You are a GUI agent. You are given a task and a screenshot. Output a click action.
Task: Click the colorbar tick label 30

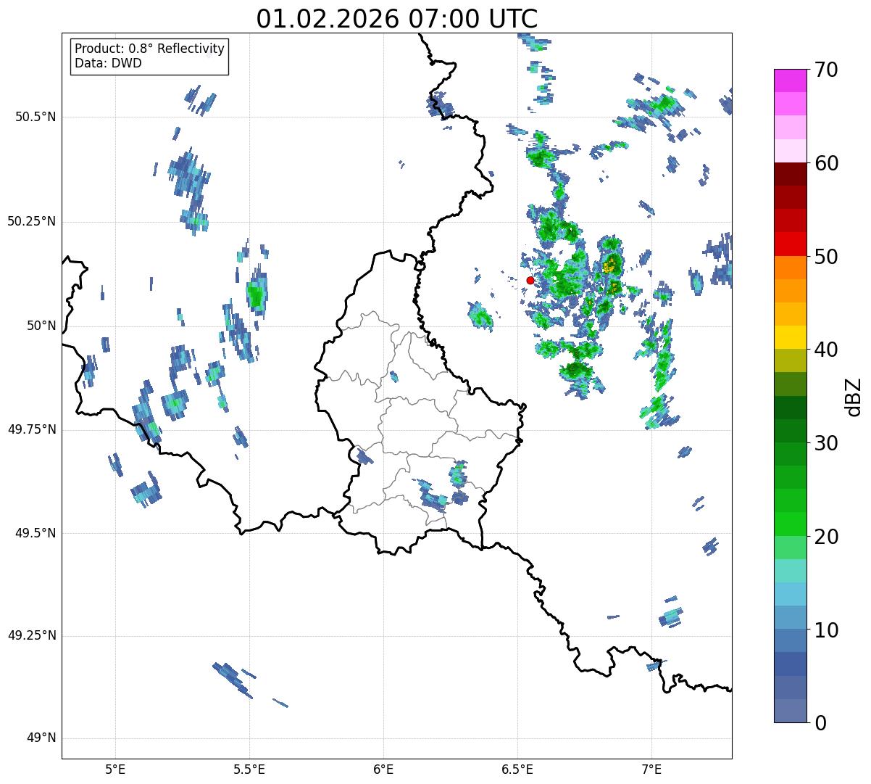coord(826,443)
